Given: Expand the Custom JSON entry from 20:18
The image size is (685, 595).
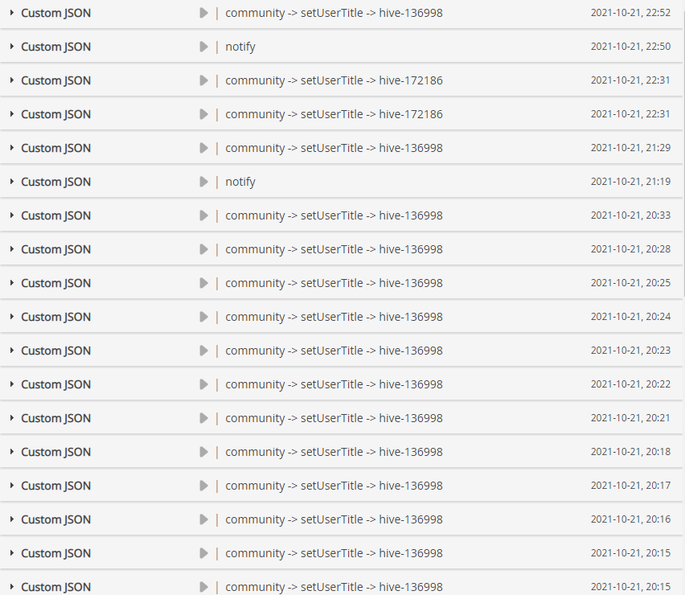Looking at the screenshot, I should point(12,452).
